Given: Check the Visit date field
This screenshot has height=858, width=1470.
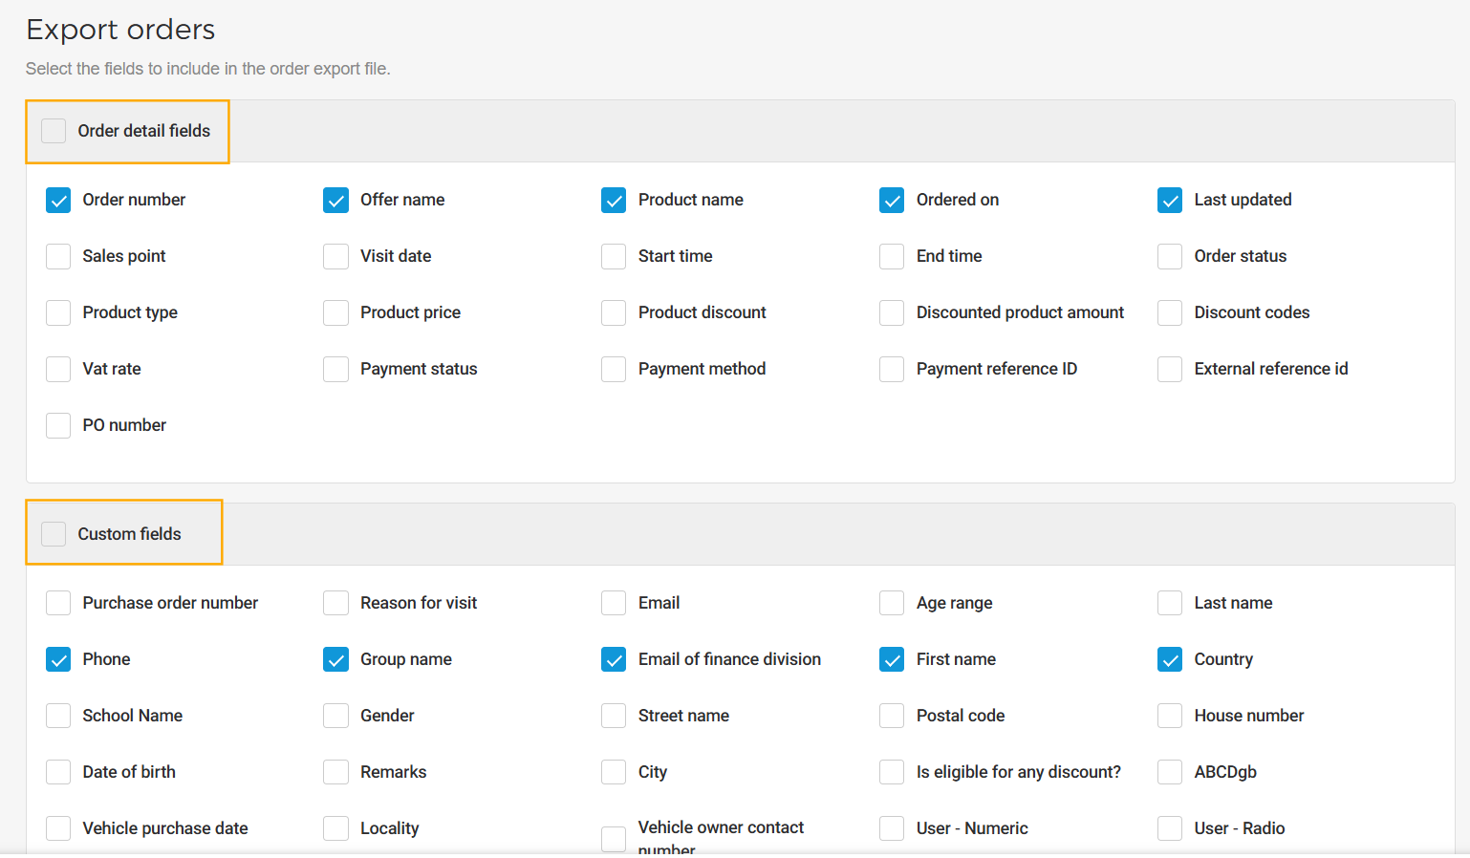Looking at the screenshot, I should tap(335, 256).
